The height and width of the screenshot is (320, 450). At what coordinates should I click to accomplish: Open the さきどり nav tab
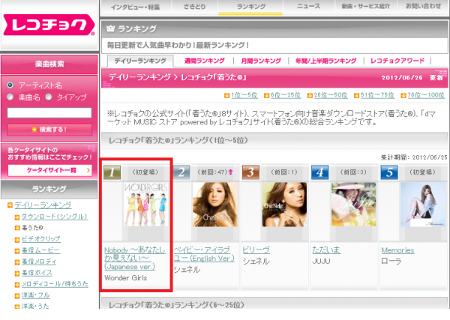coord(194,7)
